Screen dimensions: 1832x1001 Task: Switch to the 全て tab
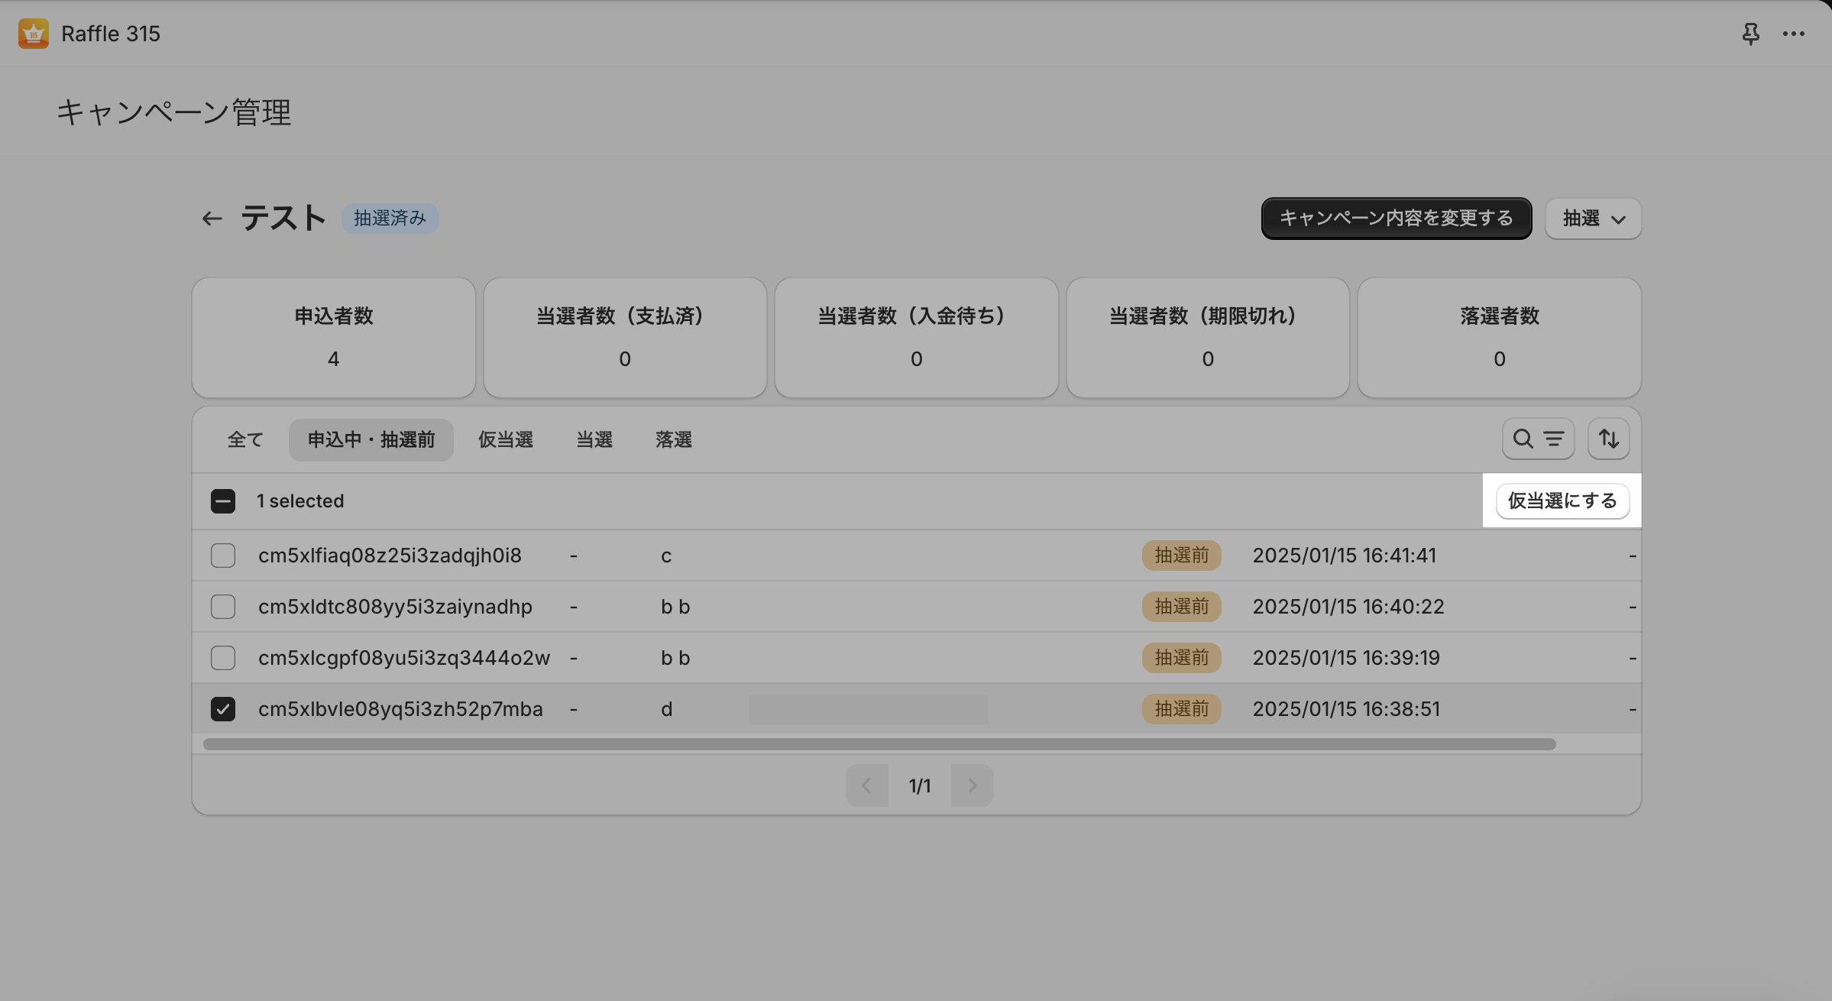click(x=245, y=440)
